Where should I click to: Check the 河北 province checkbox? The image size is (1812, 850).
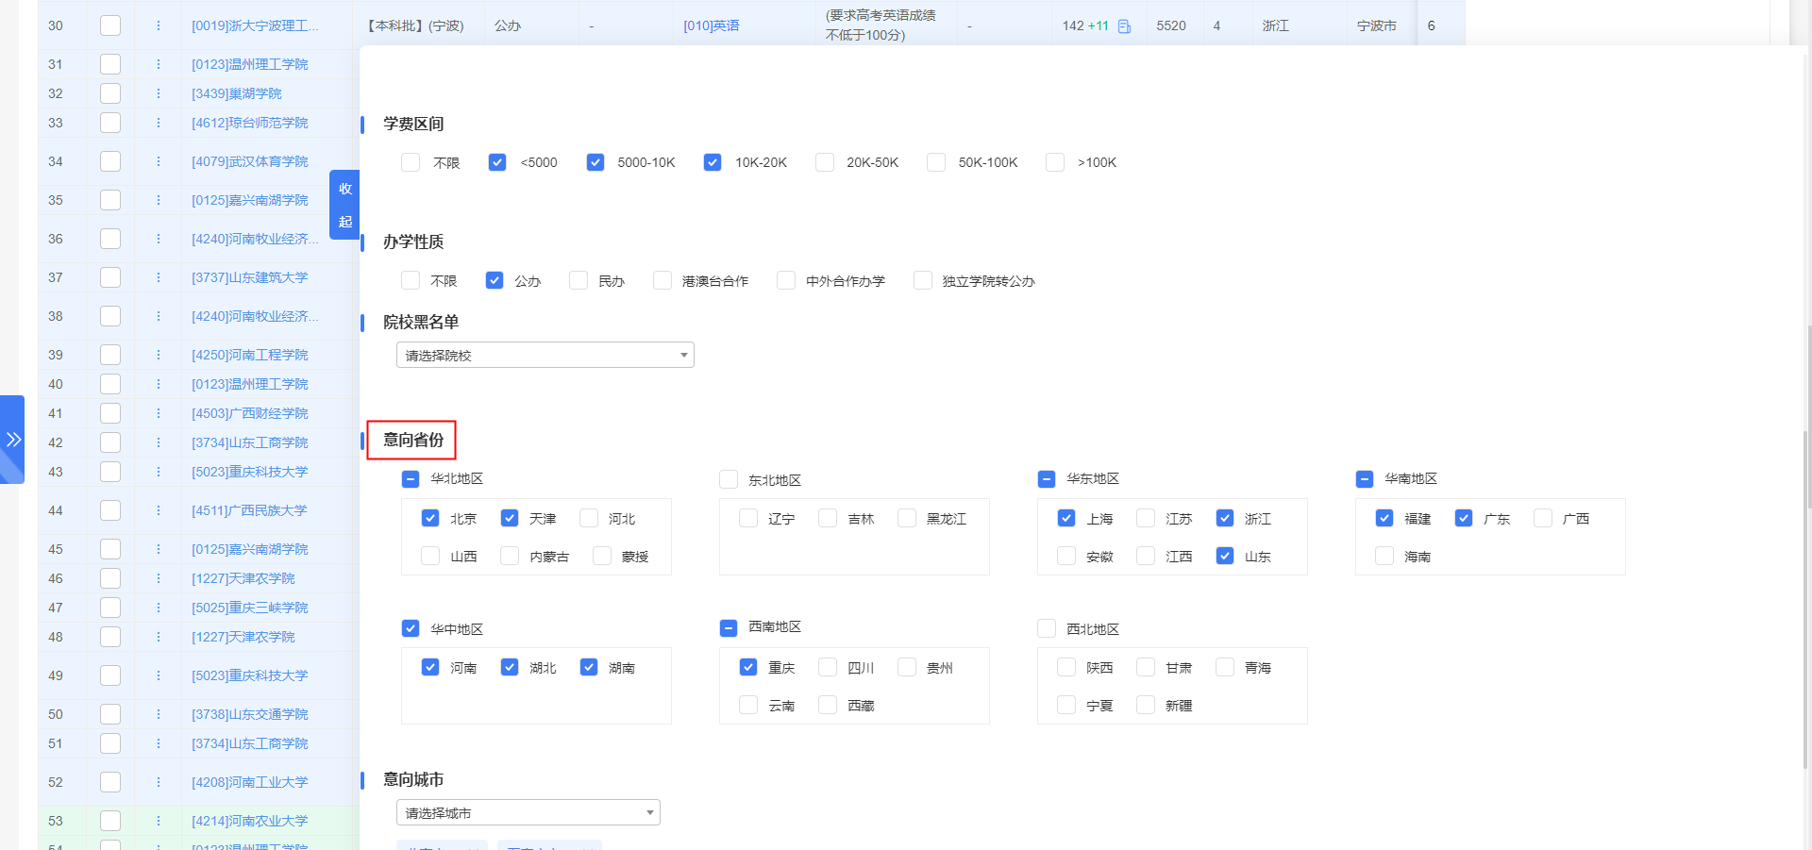click(589, 518)
